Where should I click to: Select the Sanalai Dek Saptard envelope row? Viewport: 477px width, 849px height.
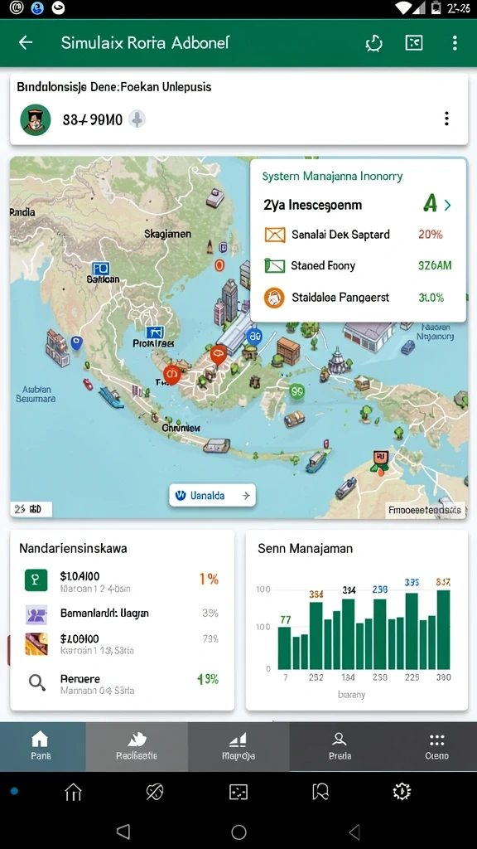click(x=358, y=235)
